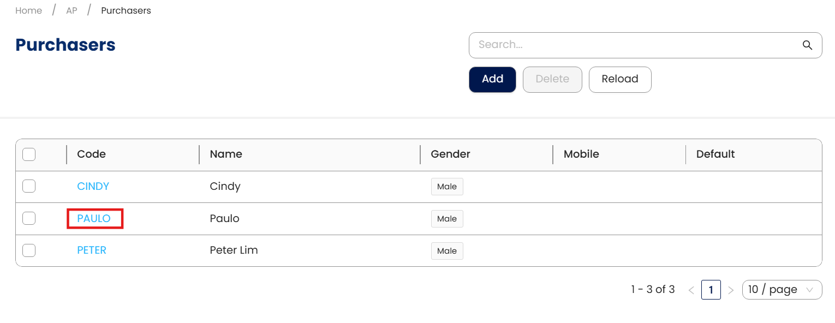Open the PAULO purchaser code link
The image size is (835, 323).
click(94, 219)
